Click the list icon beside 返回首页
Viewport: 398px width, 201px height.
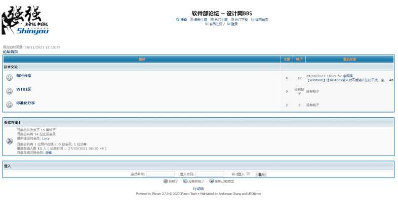tap(253, 20)
